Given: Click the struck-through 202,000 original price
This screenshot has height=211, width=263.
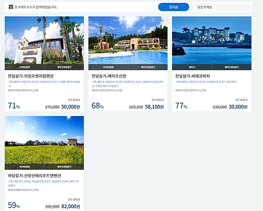Looking at the screenshot, I should [52, 207].
